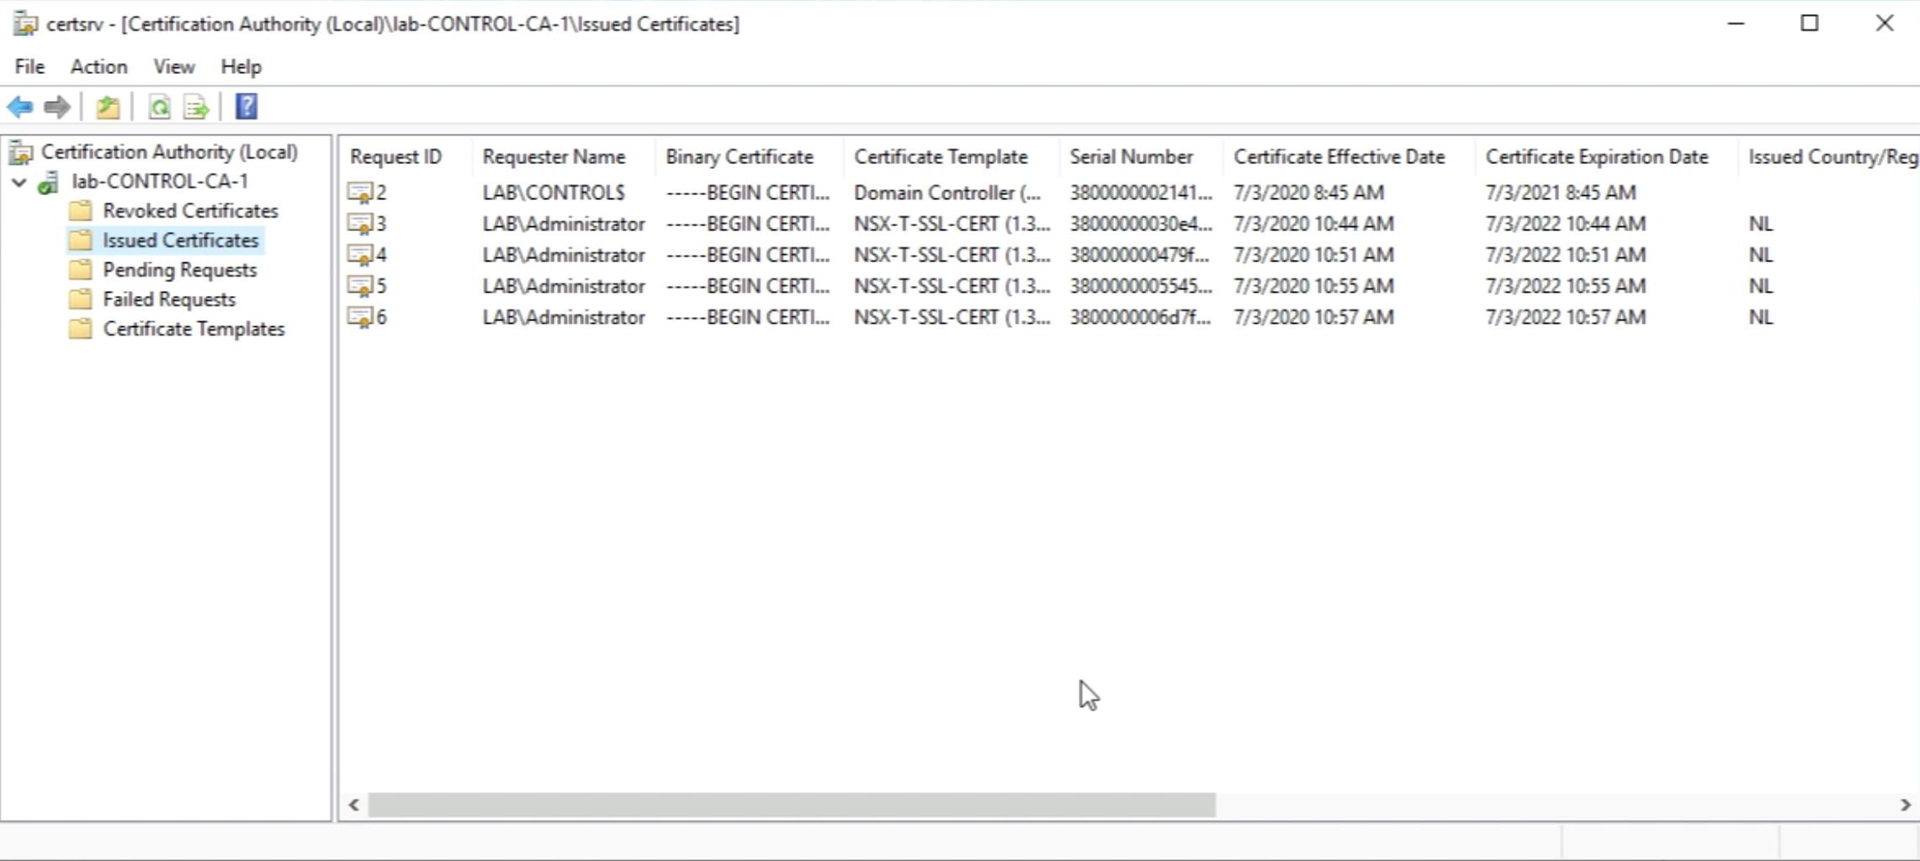Click the Back arrow toolbar icon
The height and width of the screenshot is (861, 1920).
pos(20,107)
